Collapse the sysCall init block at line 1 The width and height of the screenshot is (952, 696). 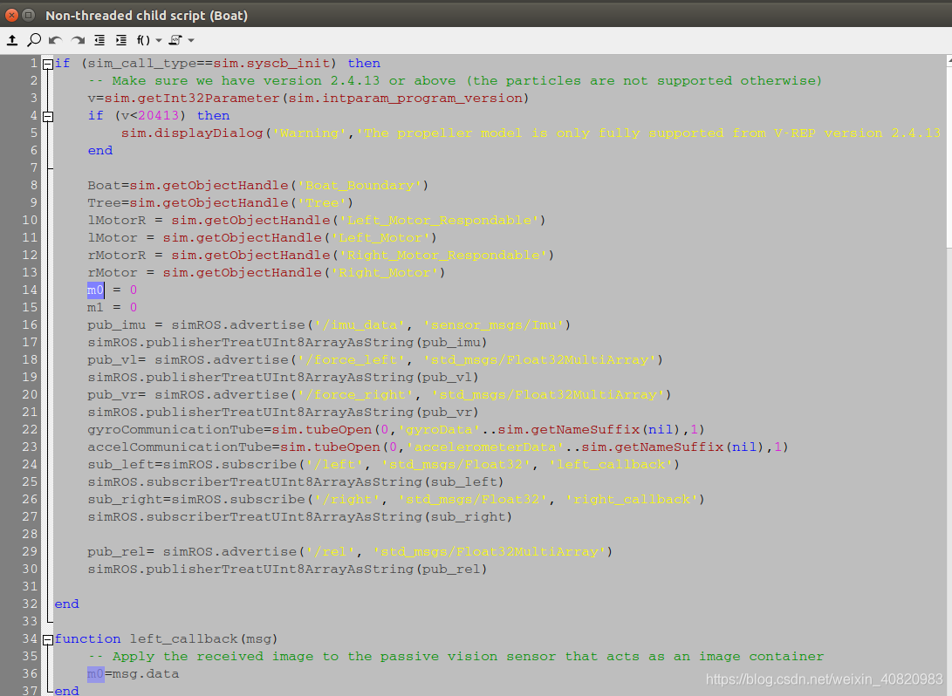coord(48,64)
